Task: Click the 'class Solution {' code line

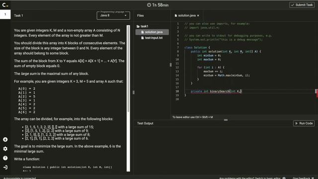Action: click(x=197, y=48)
